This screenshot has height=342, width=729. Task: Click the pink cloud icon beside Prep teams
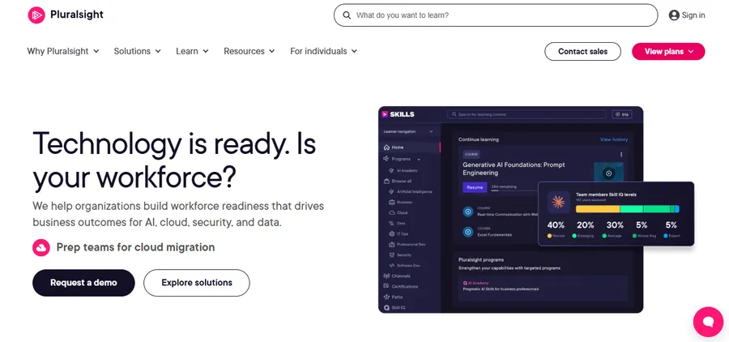click(41, 247)
